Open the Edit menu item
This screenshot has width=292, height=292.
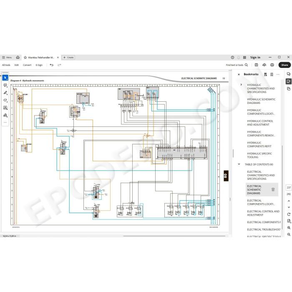pos(17,65)
